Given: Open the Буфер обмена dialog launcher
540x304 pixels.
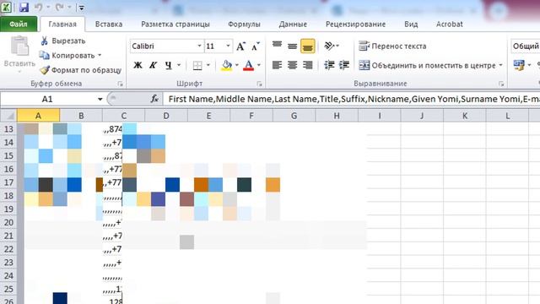Looking at the screenshot, I should click(120, 84).
